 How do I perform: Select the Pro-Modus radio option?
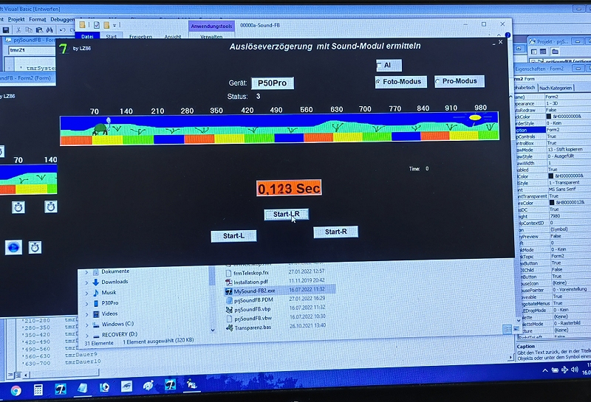437,81
